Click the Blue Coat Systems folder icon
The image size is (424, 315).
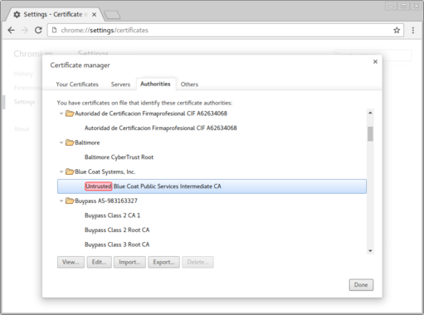pos(70,172)
